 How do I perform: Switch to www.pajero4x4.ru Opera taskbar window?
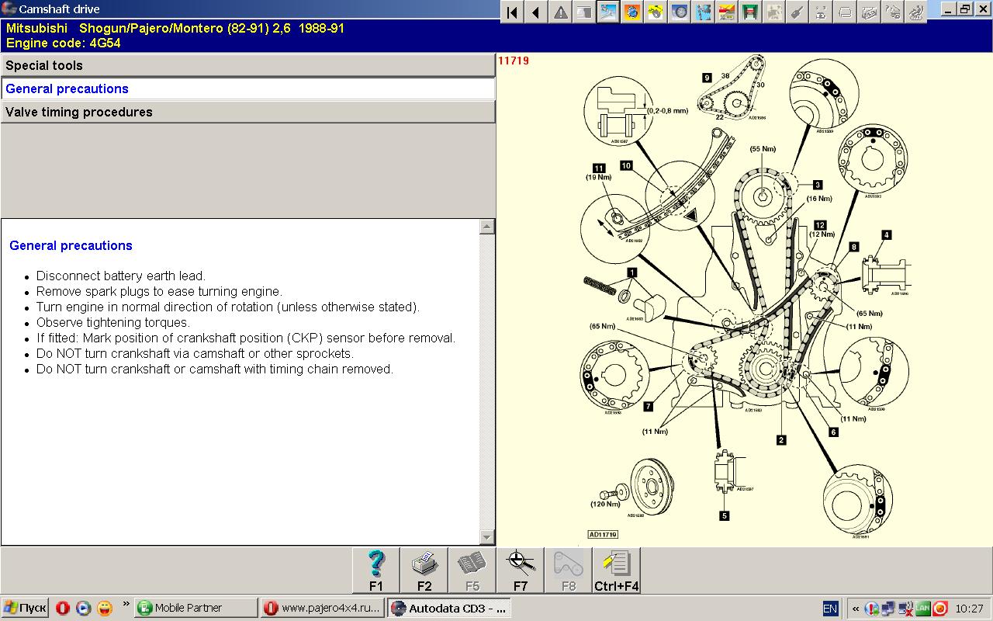[x=323, y=608]
